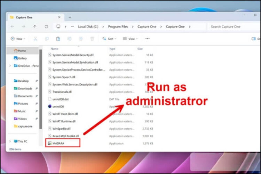Image resolution: width=261 pixels, height=174 pixels.
Task: Sort by the Type column header
Action: [112, 49]
